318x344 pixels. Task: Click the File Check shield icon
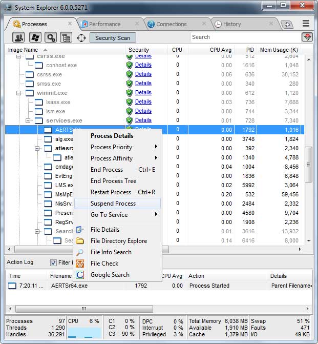[x=80, y=264]
